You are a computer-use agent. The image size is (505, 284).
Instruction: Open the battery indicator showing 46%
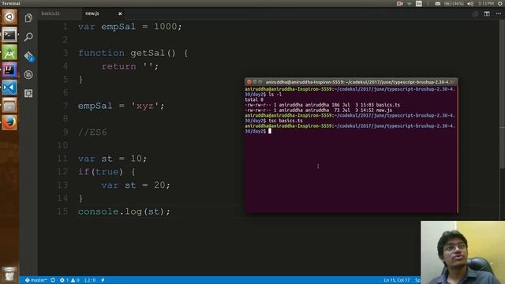click(x=454, y=3)
